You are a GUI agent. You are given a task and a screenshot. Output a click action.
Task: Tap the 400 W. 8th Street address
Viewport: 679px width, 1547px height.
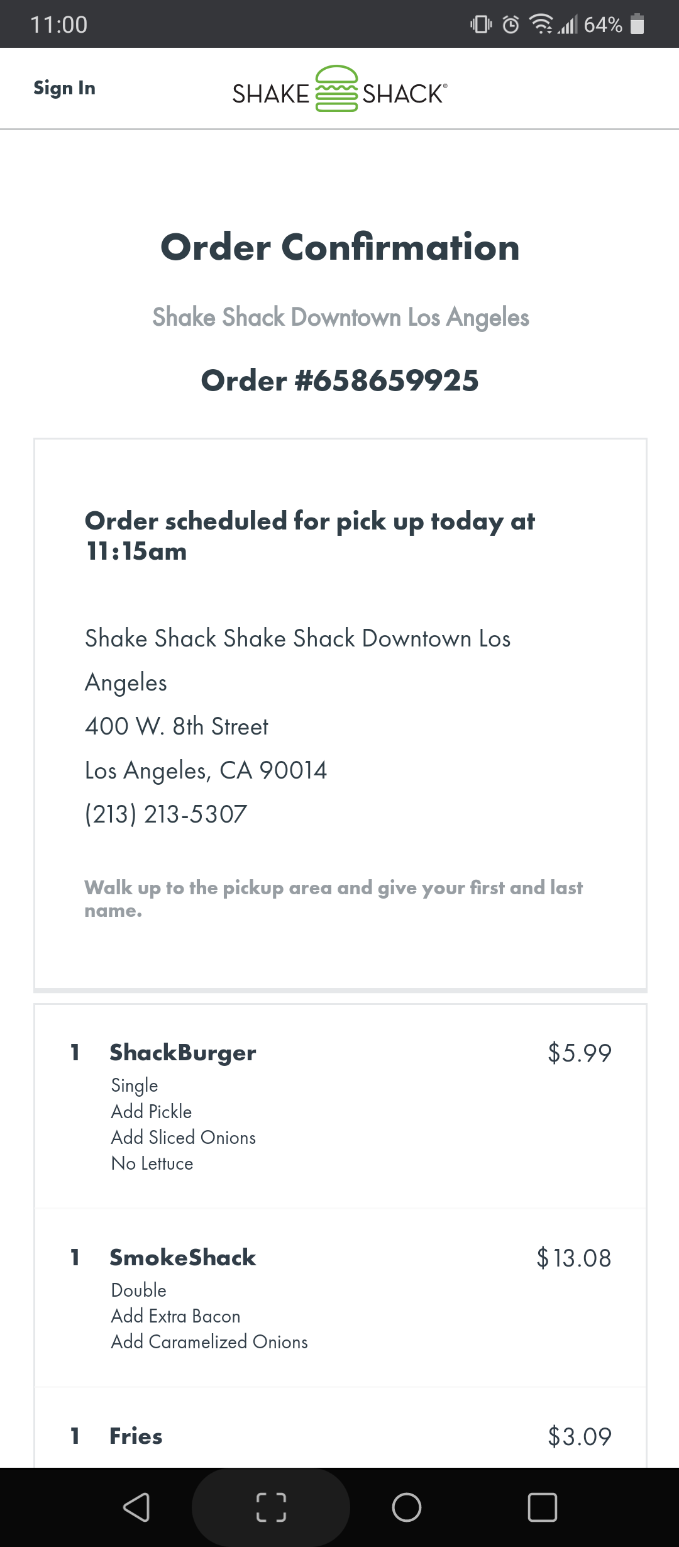pyautogui.click(x=177, y=726)
